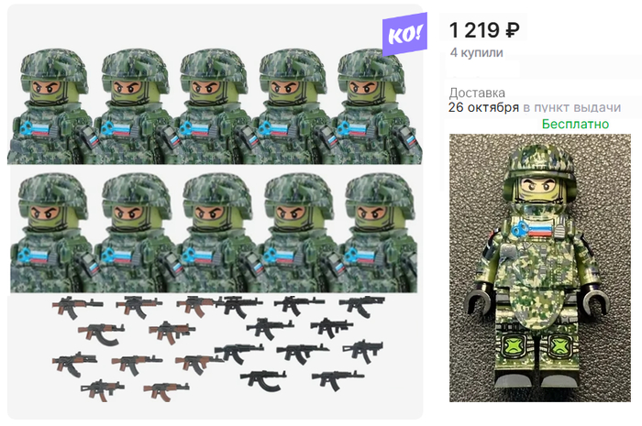Image resolution: width=642 pixels, height=426 pixels.
Task: Click the top-left brown toy rifle
Action: 77,308
